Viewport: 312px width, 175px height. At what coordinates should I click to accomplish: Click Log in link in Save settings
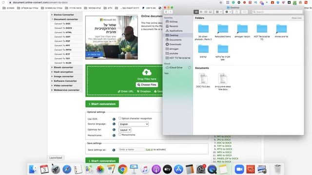coord(149,149)
